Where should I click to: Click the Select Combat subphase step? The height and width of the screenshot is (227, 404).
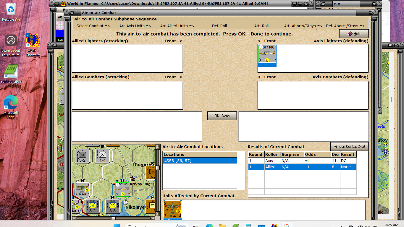click(93, 26)
